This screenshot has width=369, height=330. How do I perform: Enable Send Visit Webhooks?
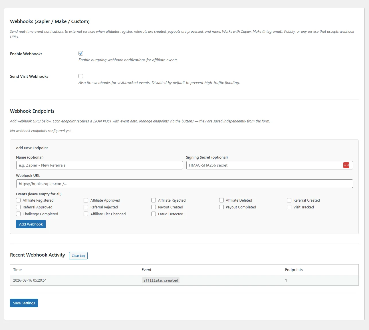(81, 76)
